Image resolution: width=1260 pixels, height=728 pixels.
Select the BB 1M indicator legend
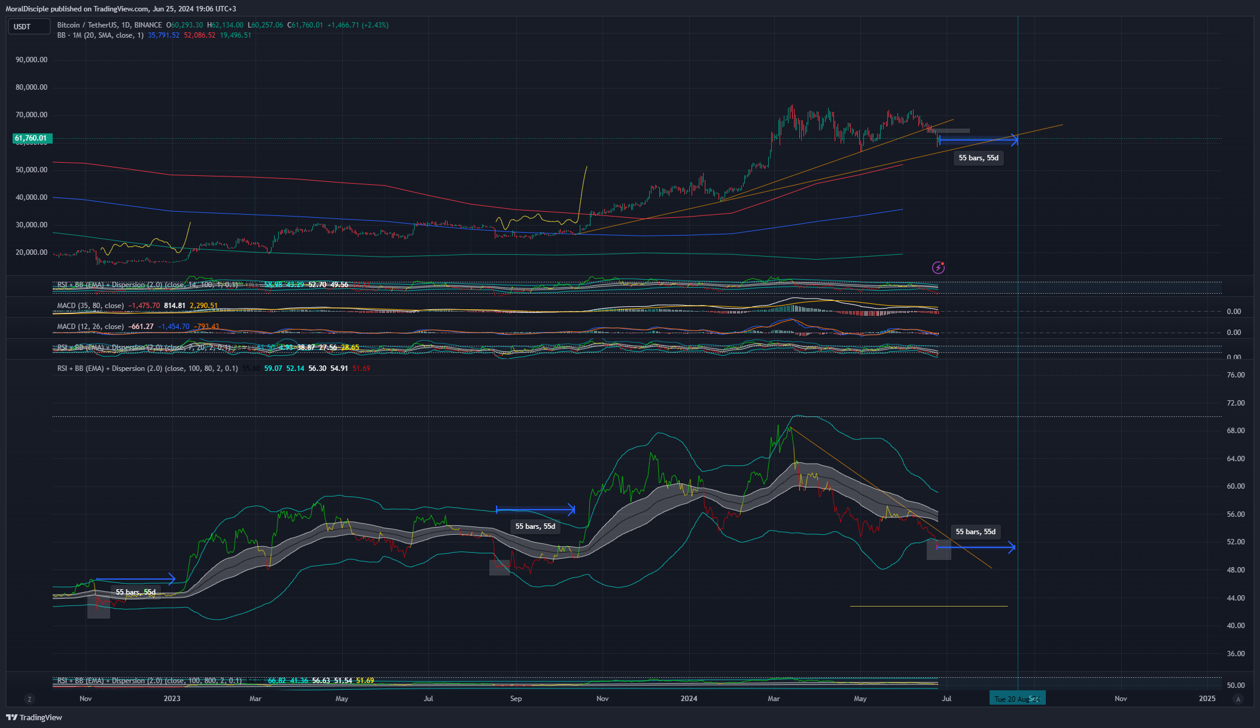[x=101, y=35]
